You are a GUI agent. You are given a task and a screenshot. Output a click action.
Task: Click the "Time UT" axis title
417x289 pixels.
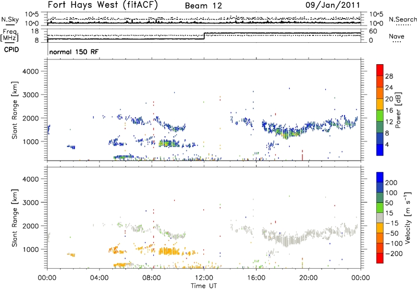click(204, 286)
